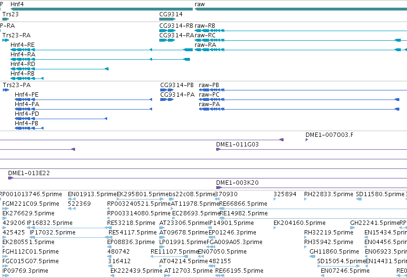The image size is (407, 278).
Task: Click the Trs23 gene feature
Action: pos(6,19)
